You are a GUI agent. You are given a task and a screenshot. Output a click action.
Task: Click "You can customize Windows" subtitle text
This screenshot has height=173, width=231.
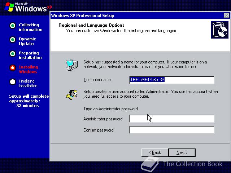[121, 31]
